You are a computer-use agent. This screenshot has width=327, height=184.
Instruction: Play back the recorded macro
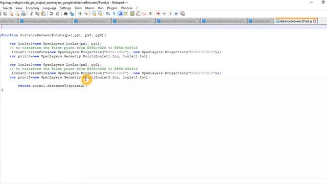[170, 14]
